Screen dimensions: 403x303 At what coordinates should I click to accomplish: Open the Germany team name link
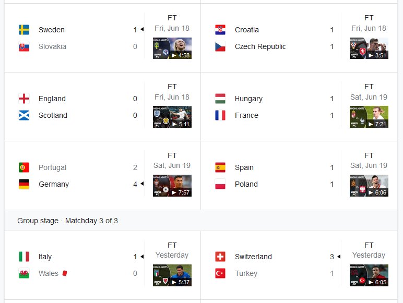tap(54, 184)
